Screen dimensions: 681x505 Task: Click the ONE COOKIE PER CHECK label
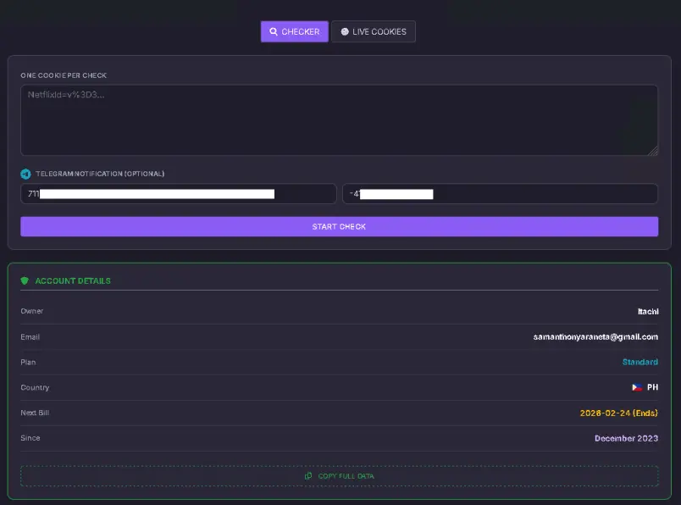(x=64, y=75)
